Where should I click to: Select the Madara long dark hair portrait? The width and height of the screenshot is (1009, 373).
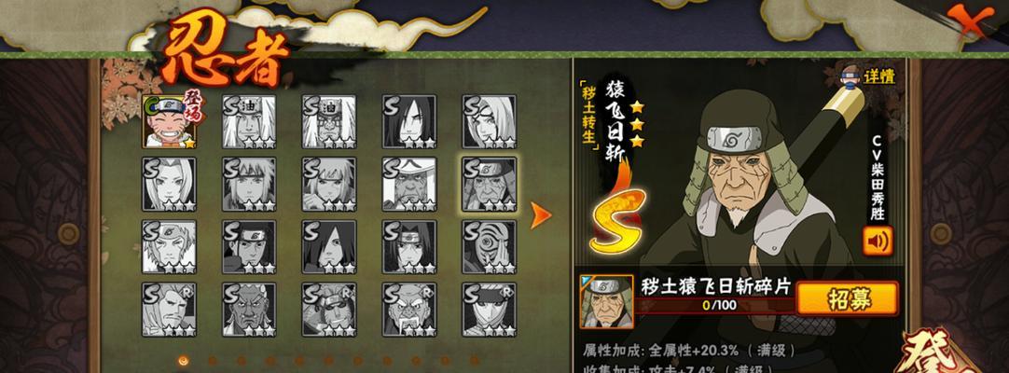click(x=329, y=247)
